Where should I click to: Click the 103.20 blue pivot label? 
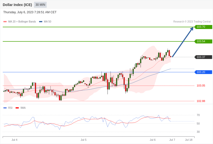coord(203,72)
